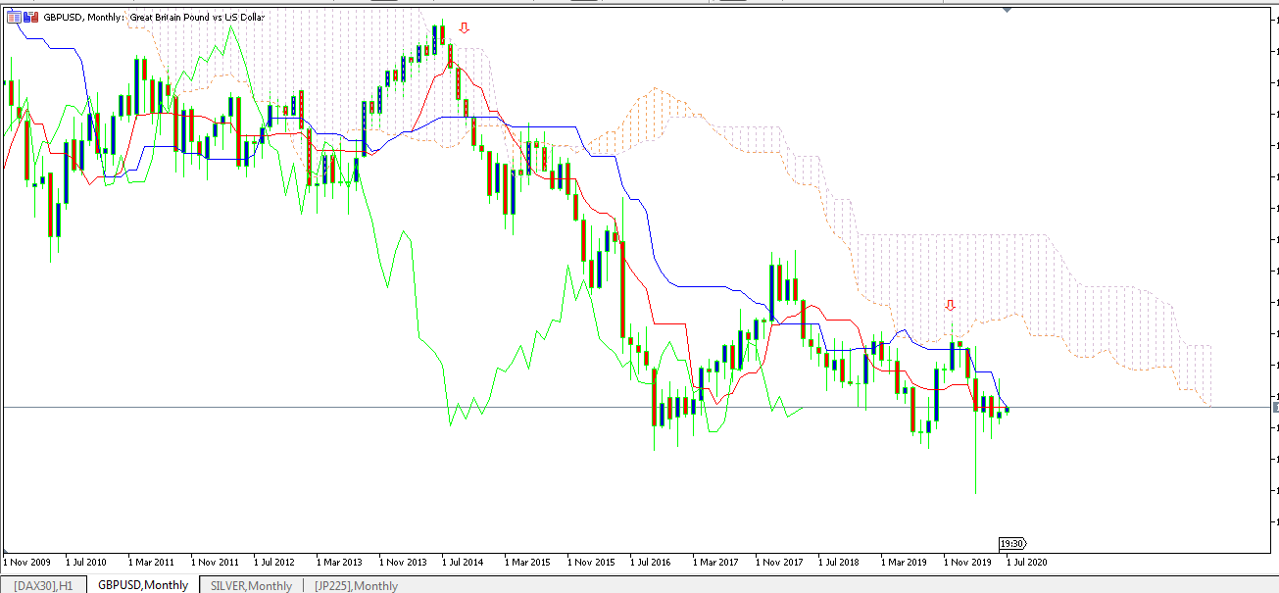Image resolution: width=1279 pixels, height=593 pixels.
Task: Click the '1 Mar 2015' date label
Action: click(526, 563)
